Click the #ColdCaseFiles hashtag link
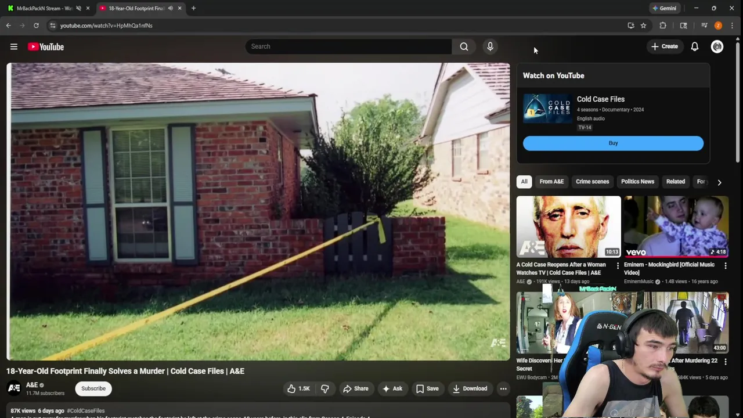Image resolution: width=743 pixels, height=418 pixels. (x=86, y=410)
